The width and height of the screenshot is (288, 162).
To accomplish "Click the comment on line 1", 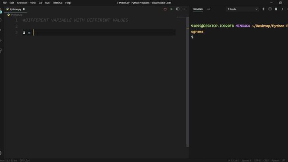I will coord(76,20).
